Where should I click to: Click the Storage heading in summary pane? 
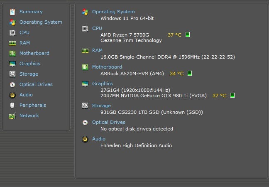click(101, 106)
